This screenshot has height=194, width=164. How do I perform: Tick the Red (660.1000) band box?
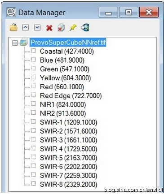pos(33,86)
